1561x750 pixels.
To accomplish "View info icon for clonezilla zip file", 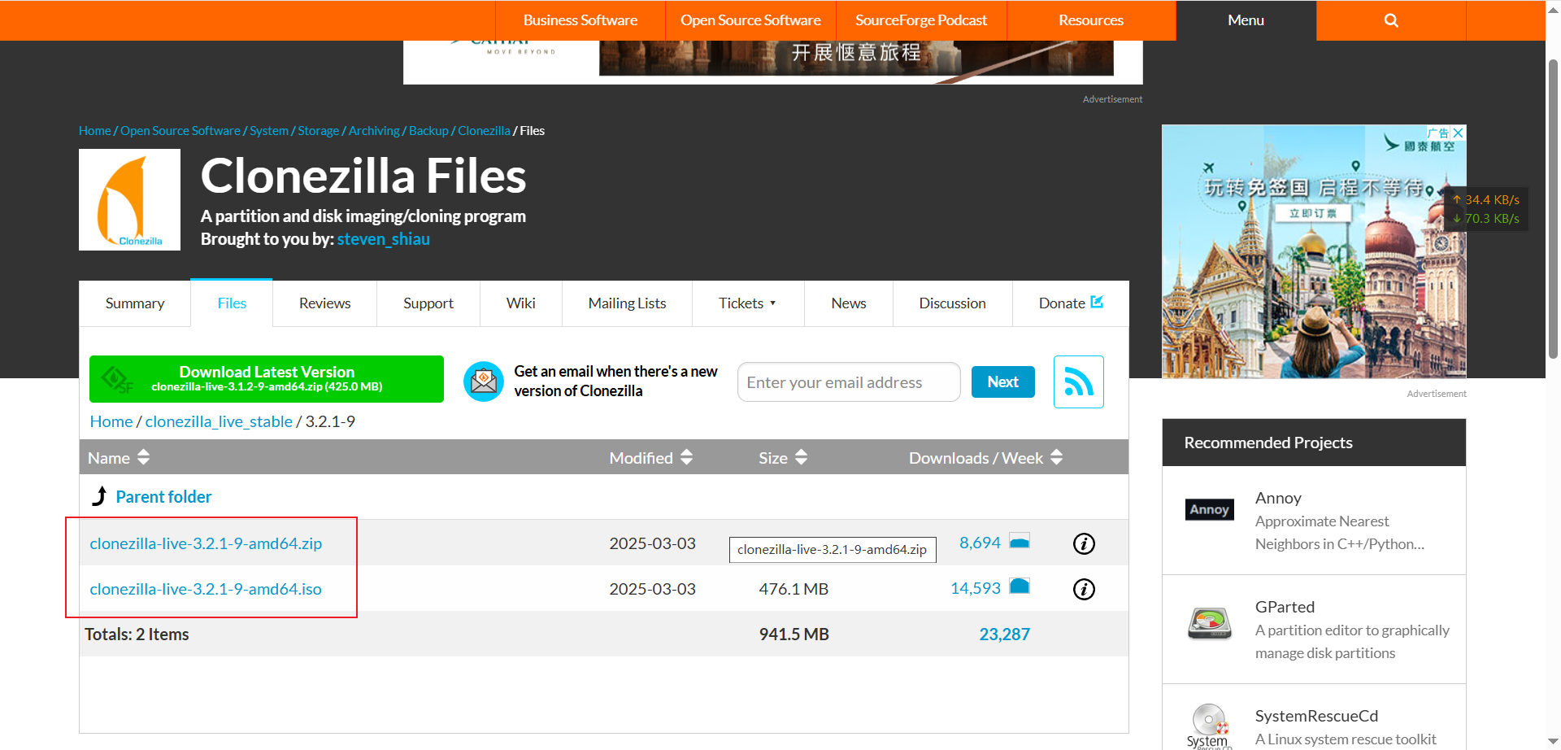I will pyautogui.click(x=1084, y=543).
